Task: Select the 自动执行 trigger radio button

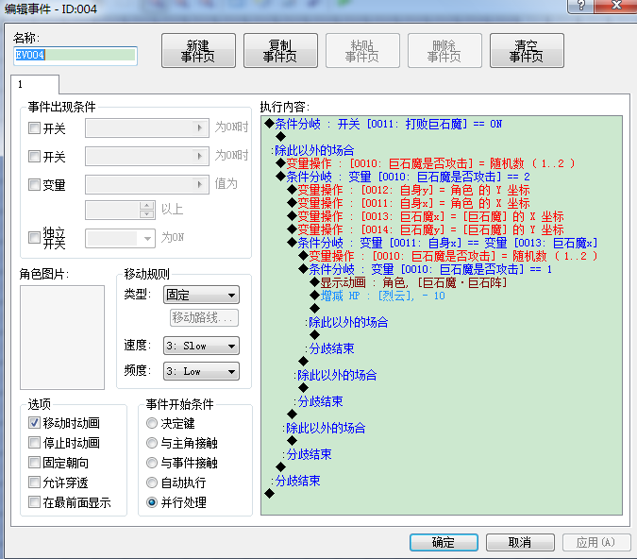Action: 152,483
